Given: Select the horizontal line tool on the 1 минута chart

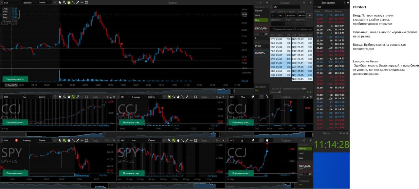Looking at the screenshot, I should pos(82,2).
